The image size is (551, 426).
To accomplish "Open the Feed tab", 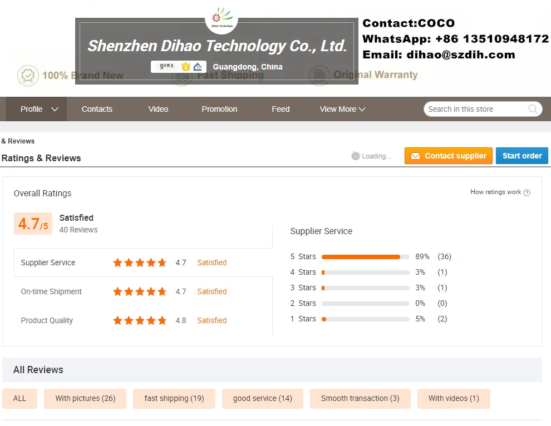I will coord(281,109).
